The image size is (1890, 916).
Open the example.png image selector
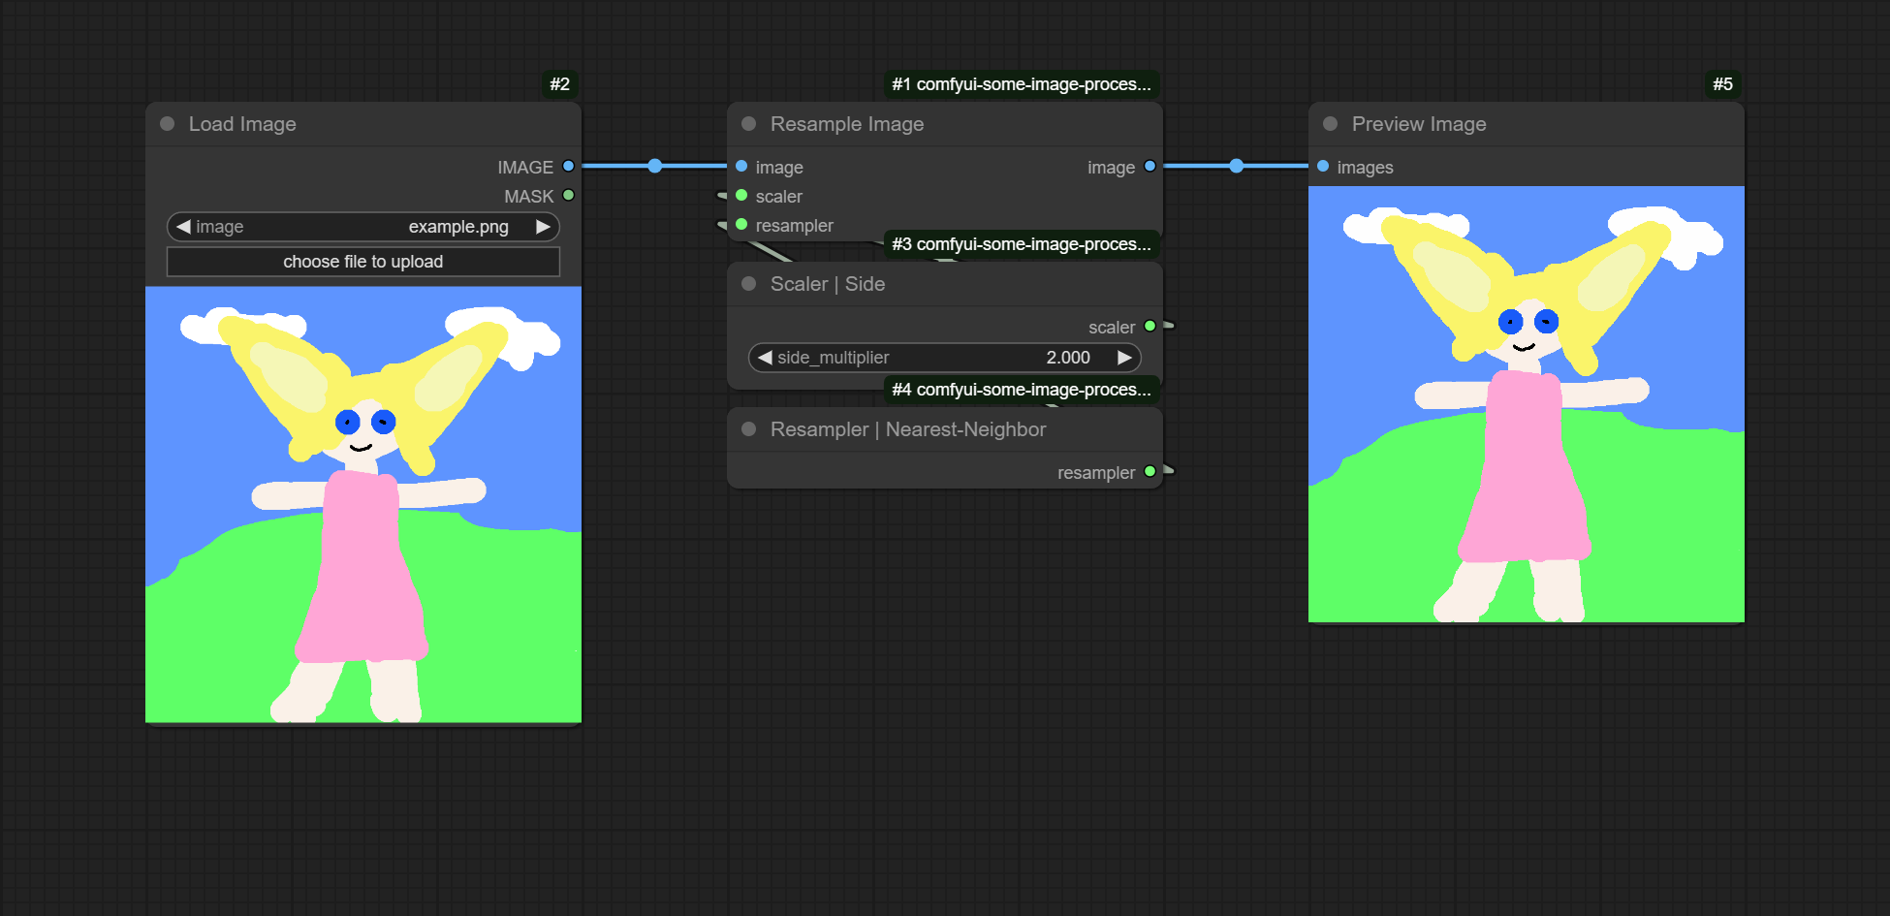[x=363, y=227]
